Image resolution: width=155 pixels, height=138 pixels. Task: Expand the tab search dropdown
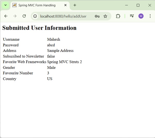(5, 5)
